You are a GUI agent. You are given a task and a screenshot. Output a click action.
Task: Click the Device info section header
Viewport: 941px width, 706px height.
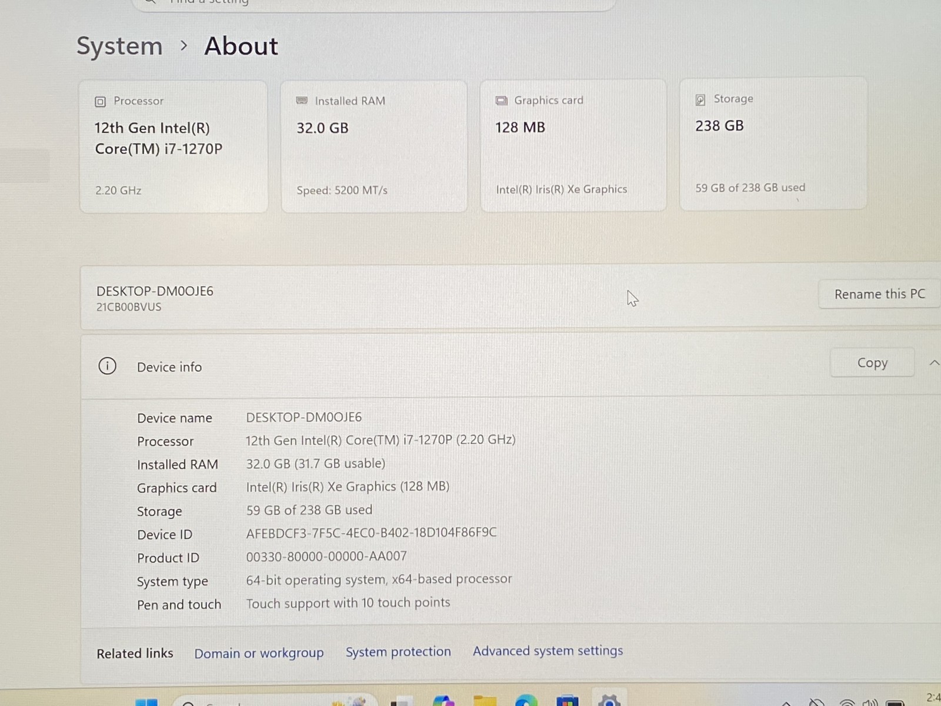510,365
